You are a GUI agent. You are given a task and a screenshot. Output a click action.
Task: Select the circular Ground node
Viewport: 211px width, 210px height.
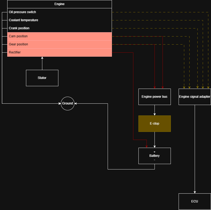coord(67,103)
